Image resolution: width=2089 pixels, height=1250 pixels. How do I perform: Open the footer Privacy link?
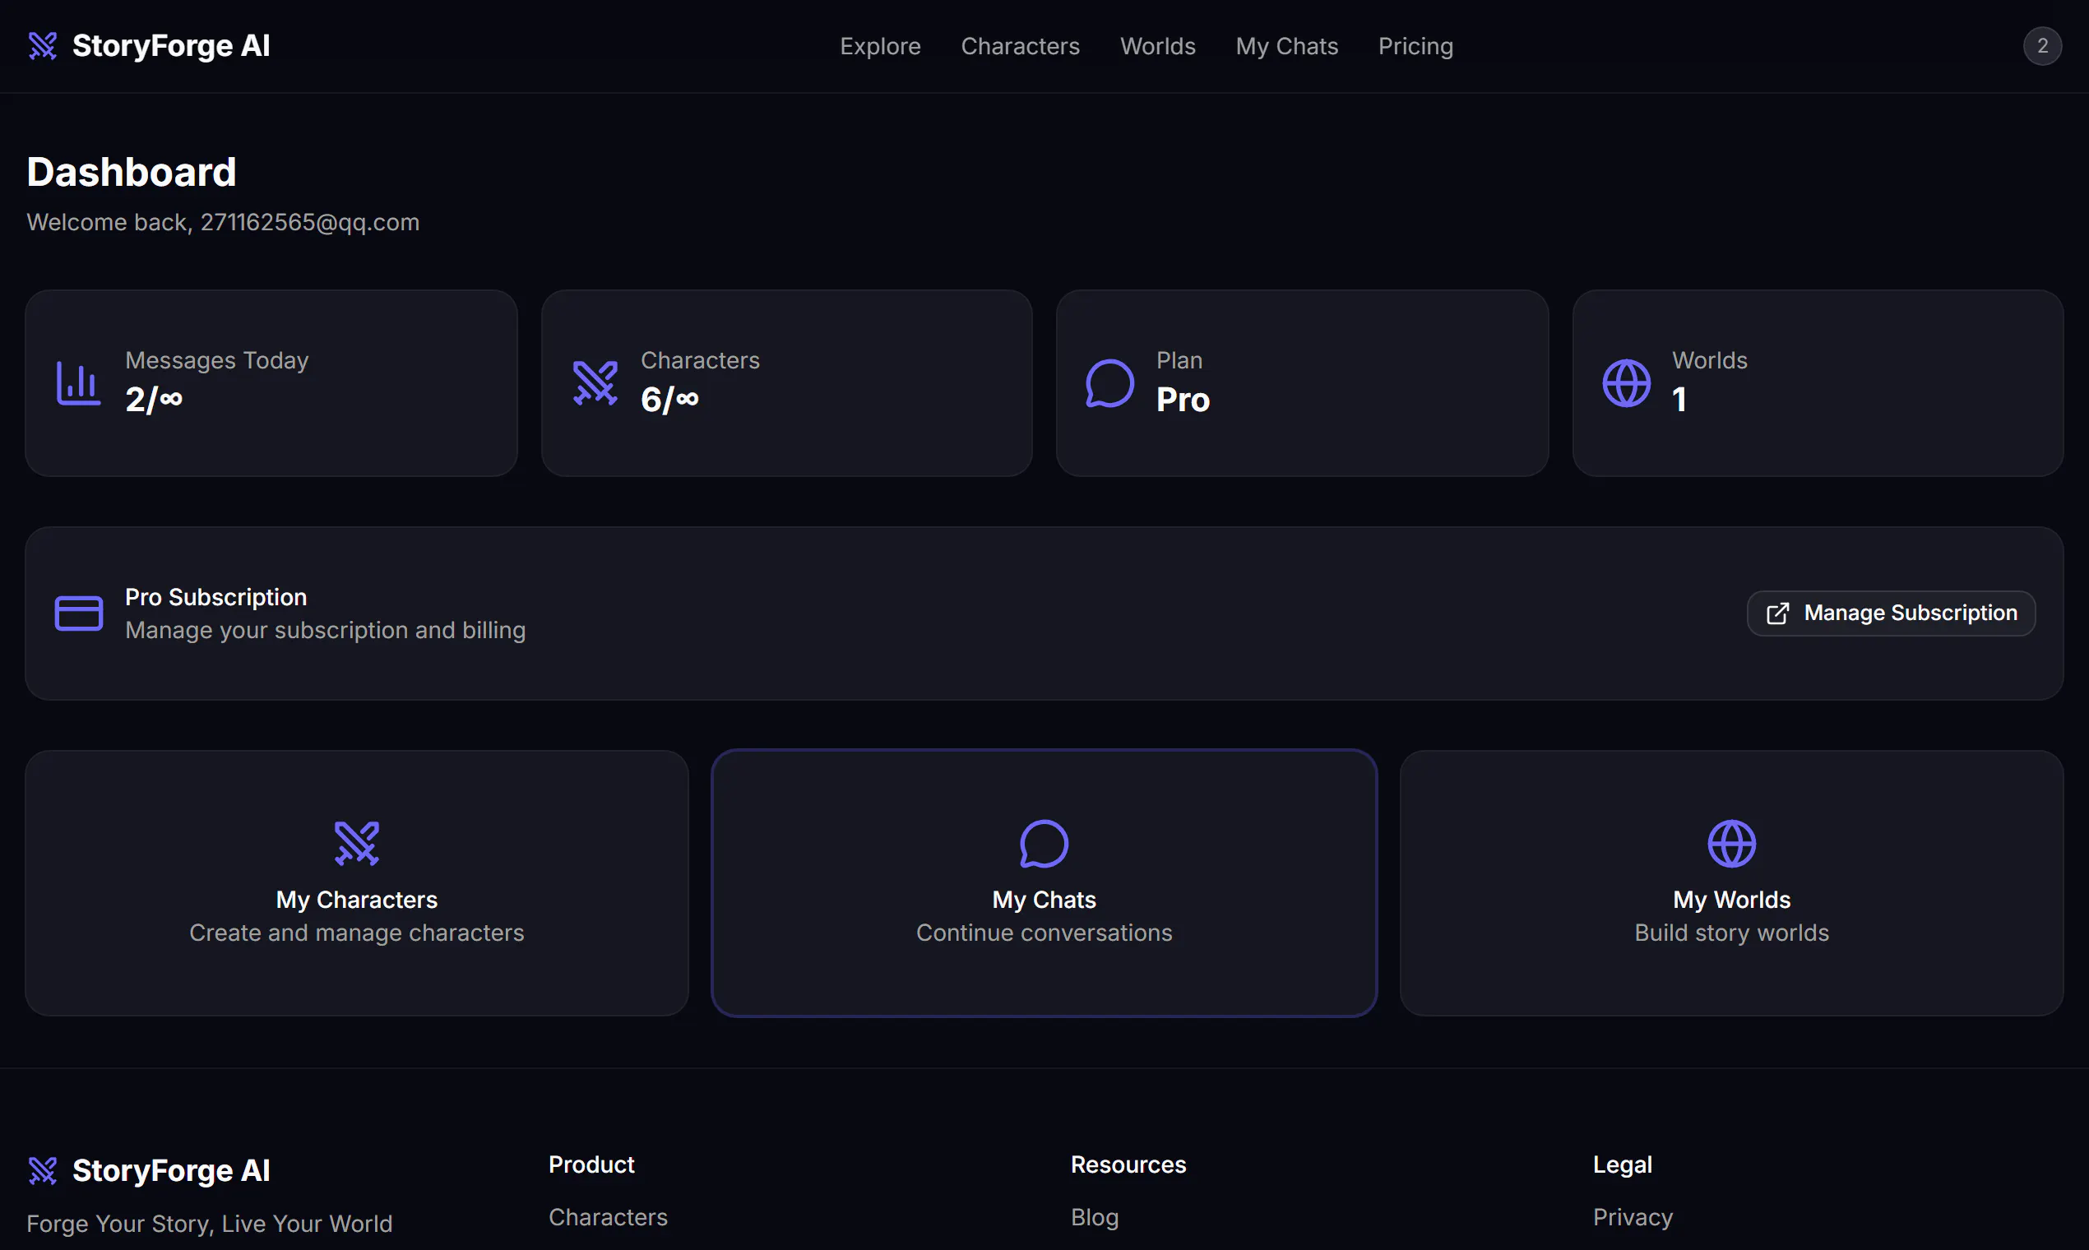[1632, 1216]
